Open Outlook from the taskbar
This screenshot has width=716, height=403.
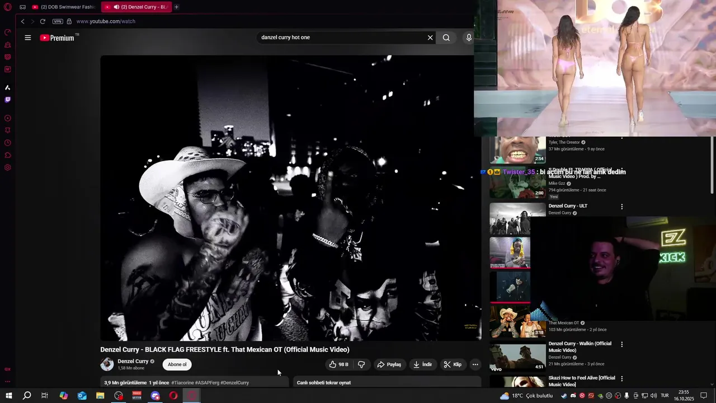click(82, 396)
